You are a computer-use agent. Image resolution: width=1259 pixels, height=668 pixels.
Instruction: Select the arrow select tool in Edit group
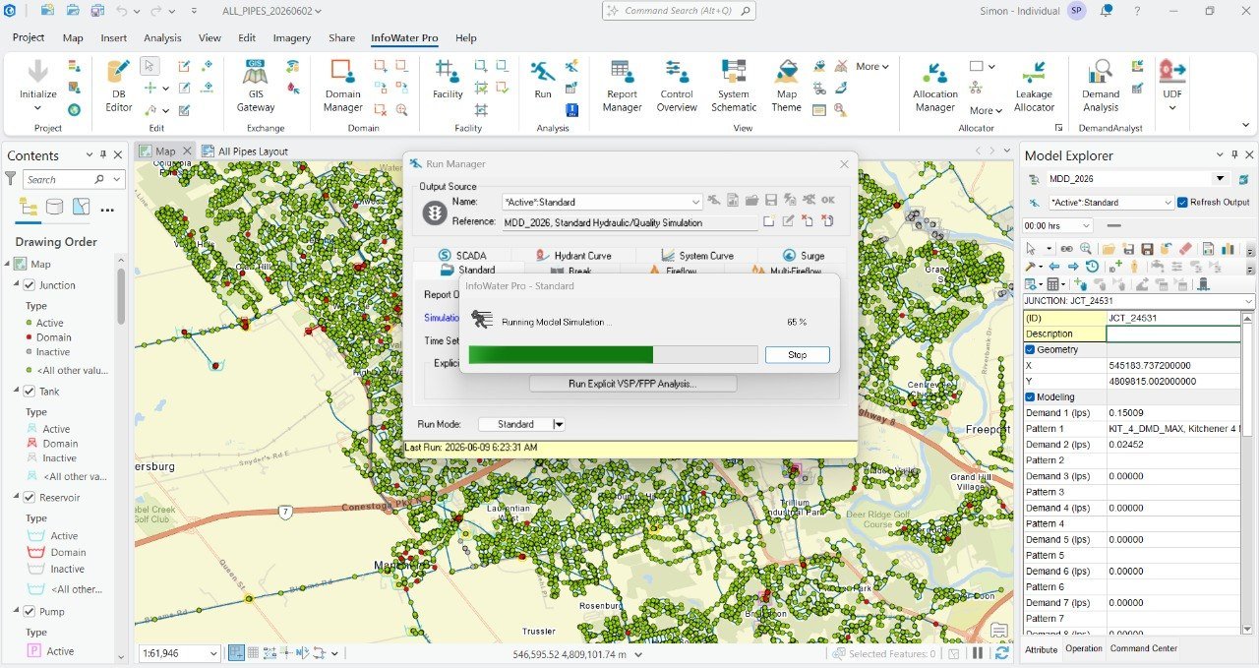[x=150, y=66]
